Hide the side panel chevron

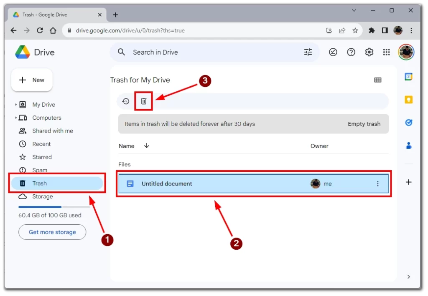409,277
